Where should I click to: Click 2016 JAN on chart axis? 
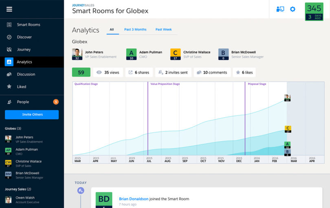257,160
